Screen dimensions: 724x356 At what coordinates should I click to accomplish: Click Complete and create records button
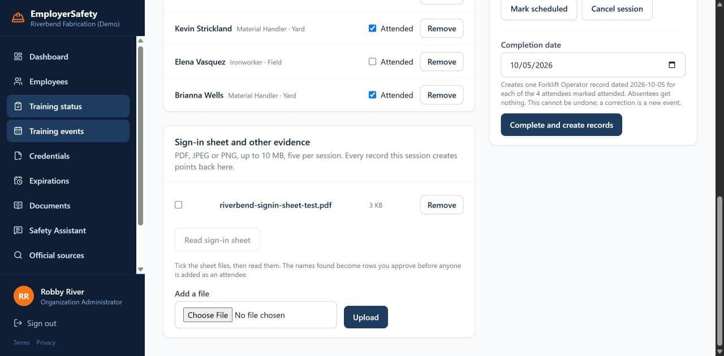[x=561, y=125]
